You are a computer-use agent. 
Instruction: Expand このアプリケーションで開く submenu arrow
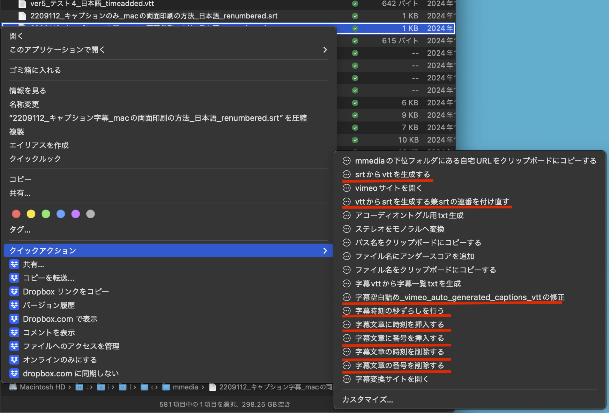coord(325,50)
